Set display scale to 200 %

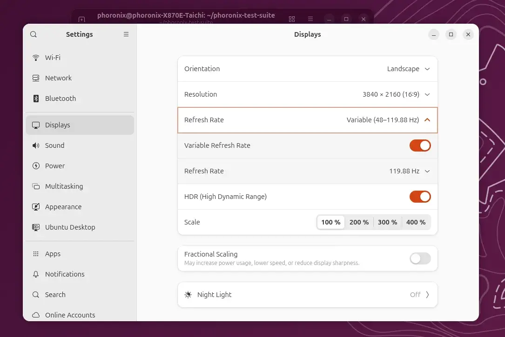(x=359, y=222)
